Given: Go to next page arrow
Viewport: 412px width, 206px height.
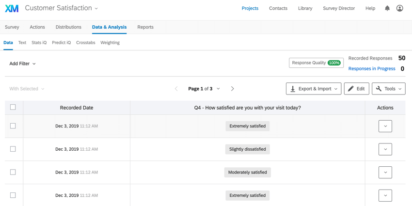Looking at the screenshot, I should coord(232,89).
